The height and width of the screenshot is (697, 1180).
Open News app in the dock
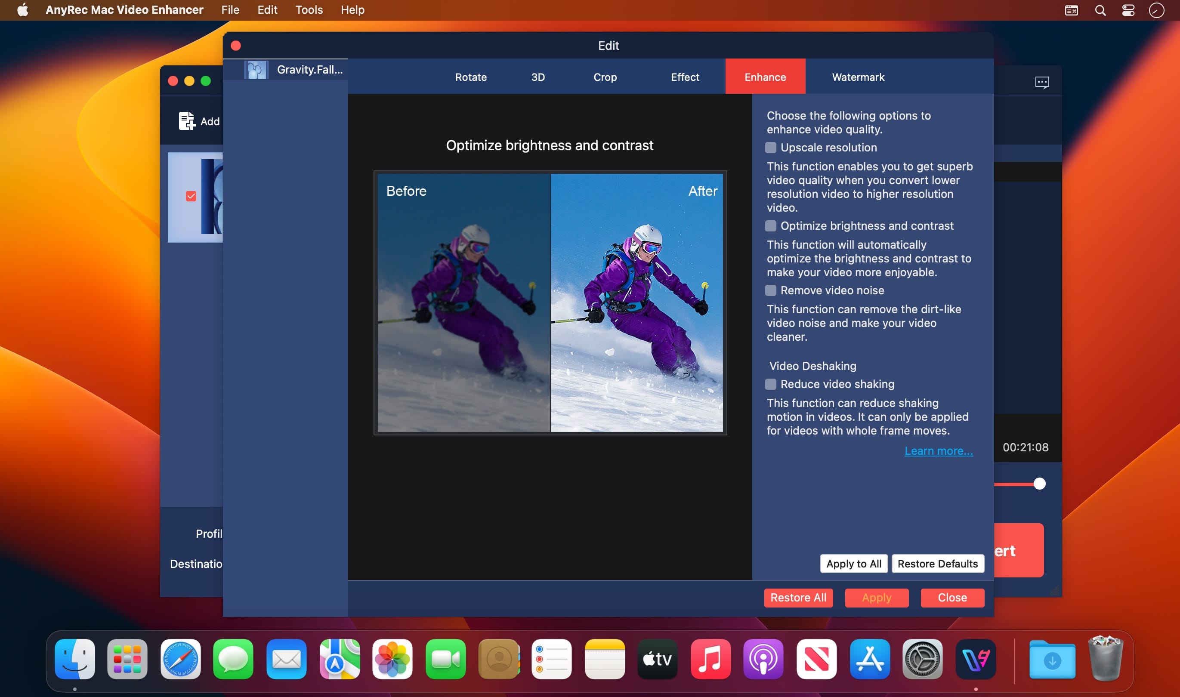[816, 659]
